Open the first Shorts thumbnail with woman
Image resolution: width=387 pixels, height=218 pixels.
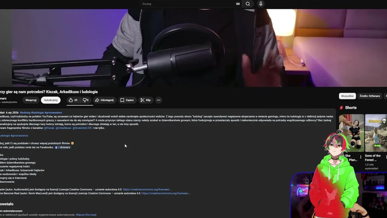351,133
